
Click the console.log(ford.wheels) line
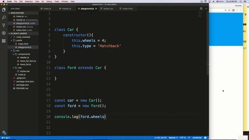(80, 117)
